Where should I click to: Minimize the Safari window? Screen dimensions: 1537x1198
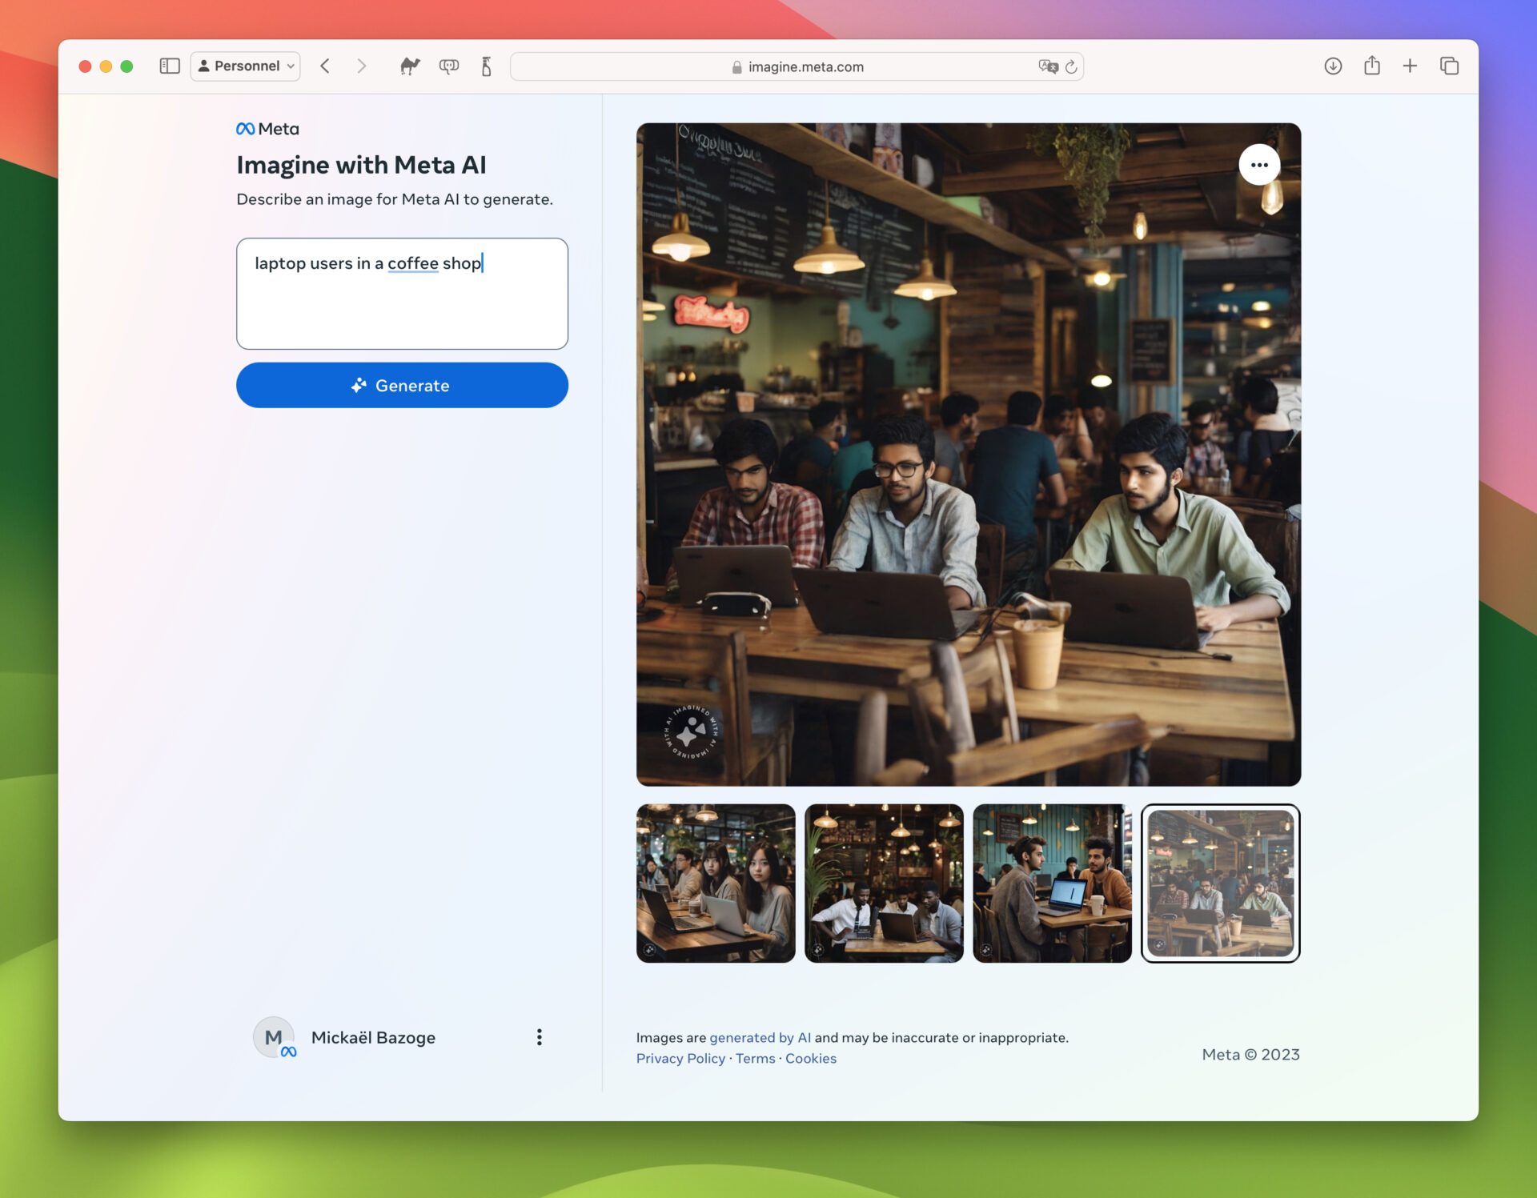pyautogui.click(x=106, y=66)
